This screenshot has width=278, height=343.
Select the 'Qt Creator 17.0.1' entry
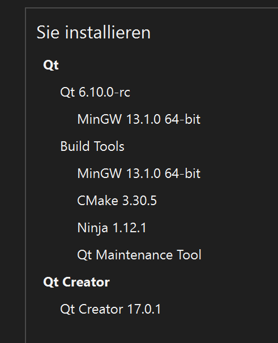[x=110, y=309]
